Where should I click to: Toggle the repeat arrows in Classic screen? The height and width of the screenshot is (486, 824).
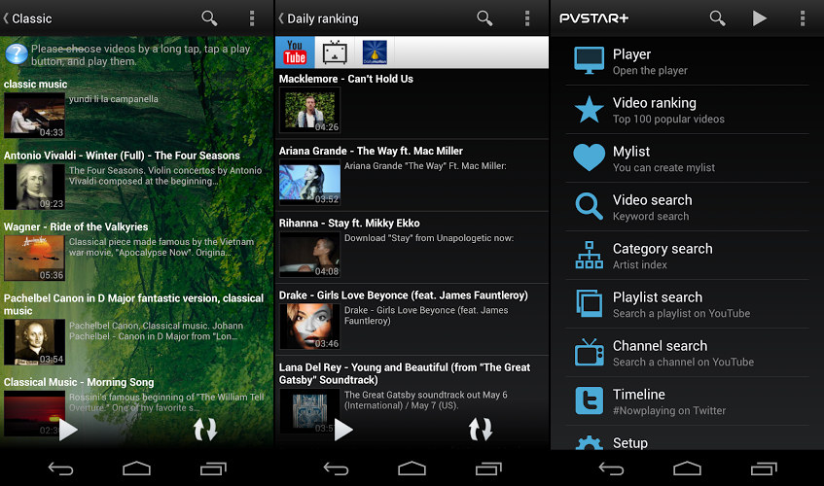pos(205,429)
